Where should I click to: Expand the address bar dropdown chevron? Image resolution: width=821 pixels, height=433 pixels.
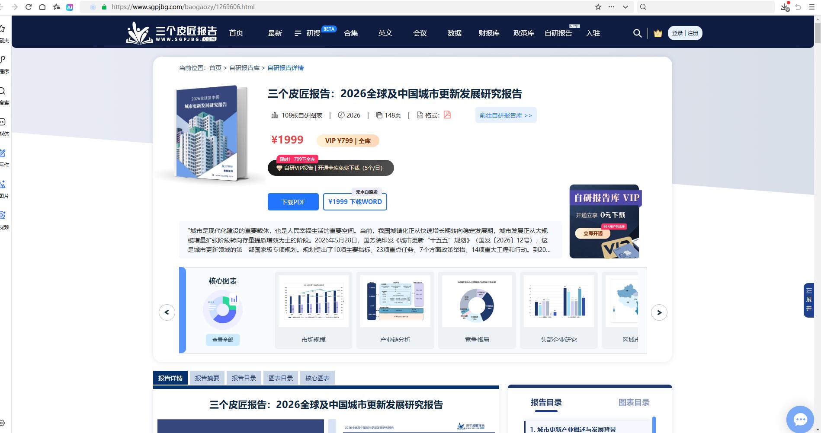(x=625, y=7)
